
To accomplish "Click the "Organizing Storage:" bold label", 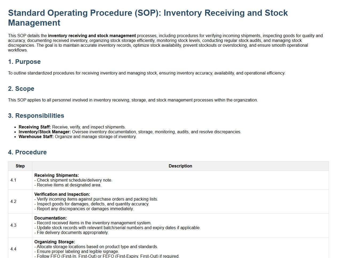I will (55, 242).
